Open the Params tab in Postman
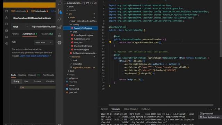This screenshot has width=222, height=125. 15,34
